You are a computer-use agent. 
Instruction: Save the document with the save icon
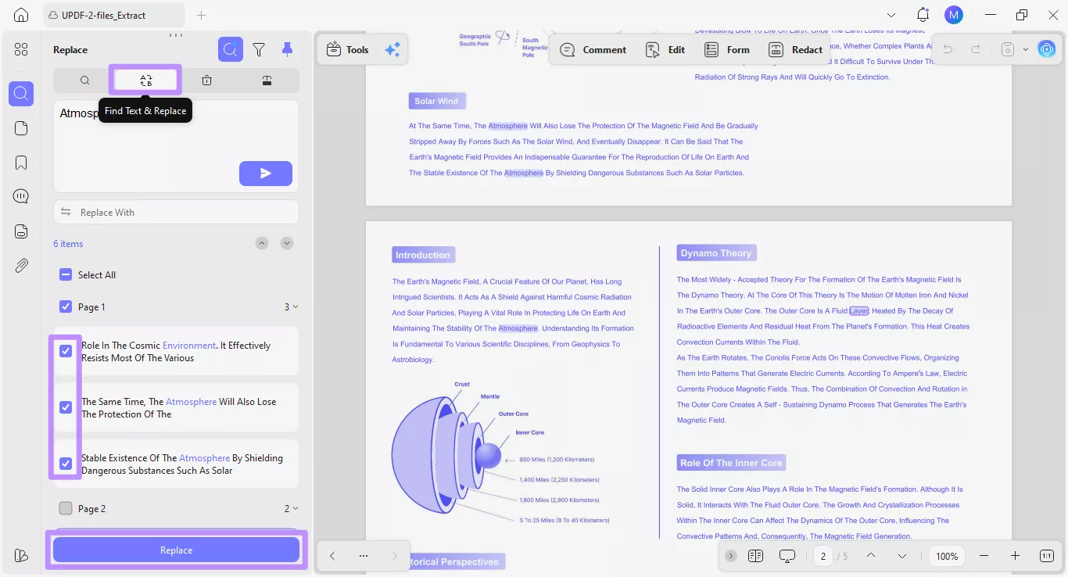1008,49
